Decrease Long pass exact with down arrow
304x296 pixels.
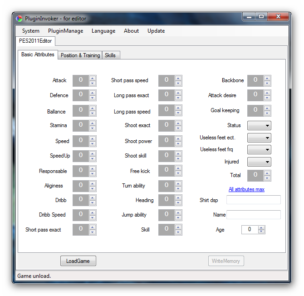178,98
